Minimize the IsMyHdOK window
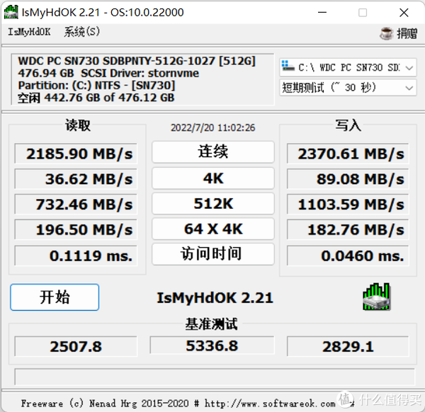 322,13
